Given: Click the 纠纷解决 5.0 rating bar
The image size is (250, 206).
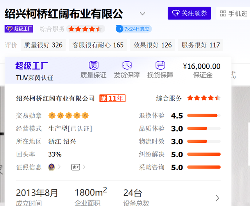Looking at the screenshot, I should 204,154.
